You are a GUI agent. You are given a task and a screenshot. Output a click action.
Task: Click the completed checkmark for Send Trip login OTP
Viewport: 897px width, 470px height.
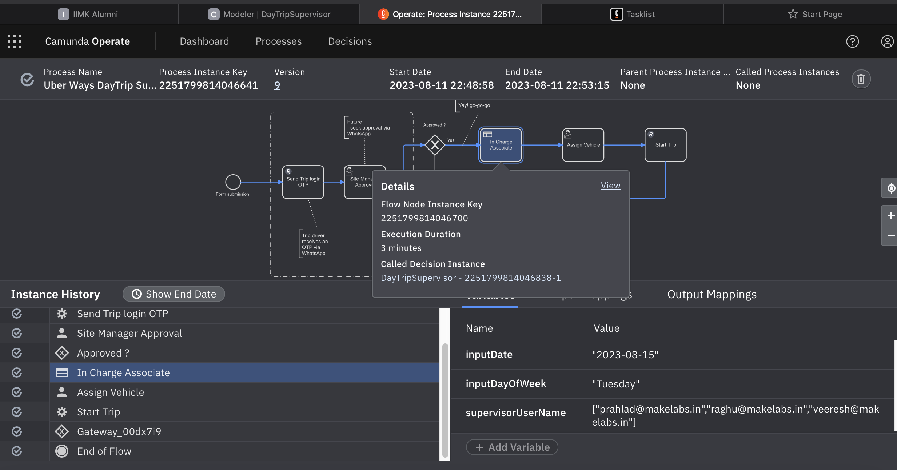(17, 314)
